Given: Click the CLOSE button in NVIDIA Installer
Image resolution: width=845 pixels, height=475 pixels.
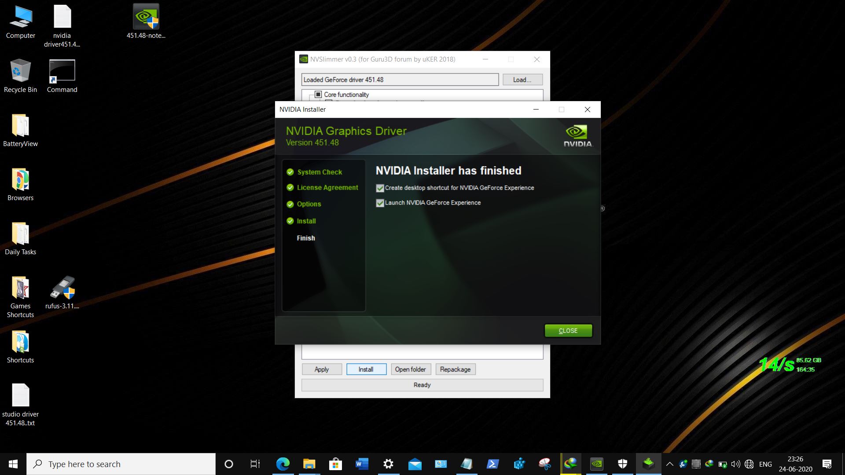Looking at the screenshot, I should [x=568, y=331].
